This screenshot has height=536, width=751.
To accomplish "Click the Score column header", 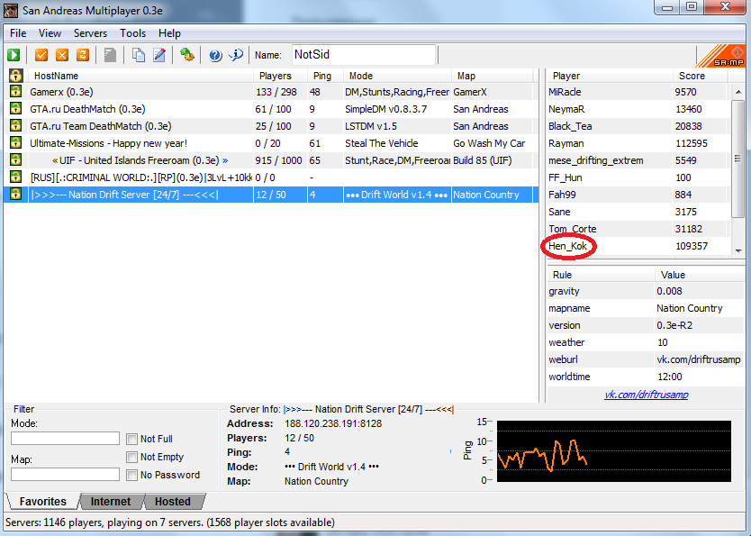I will click(700, 76).
